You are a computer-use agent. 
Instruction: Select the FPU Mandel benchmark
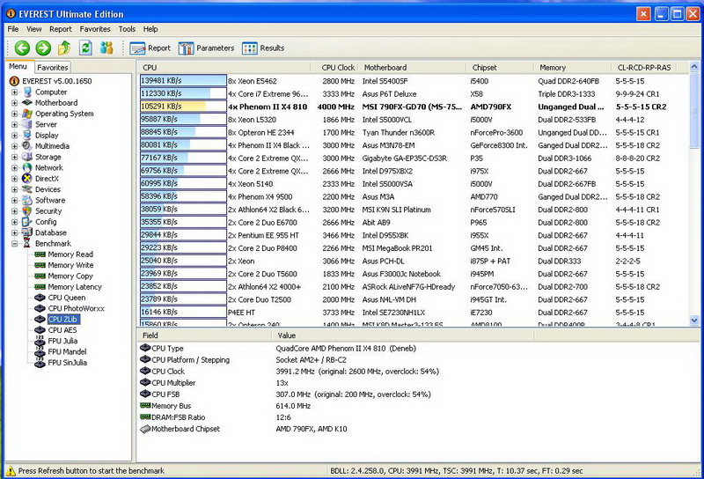(x=67, y=351)
